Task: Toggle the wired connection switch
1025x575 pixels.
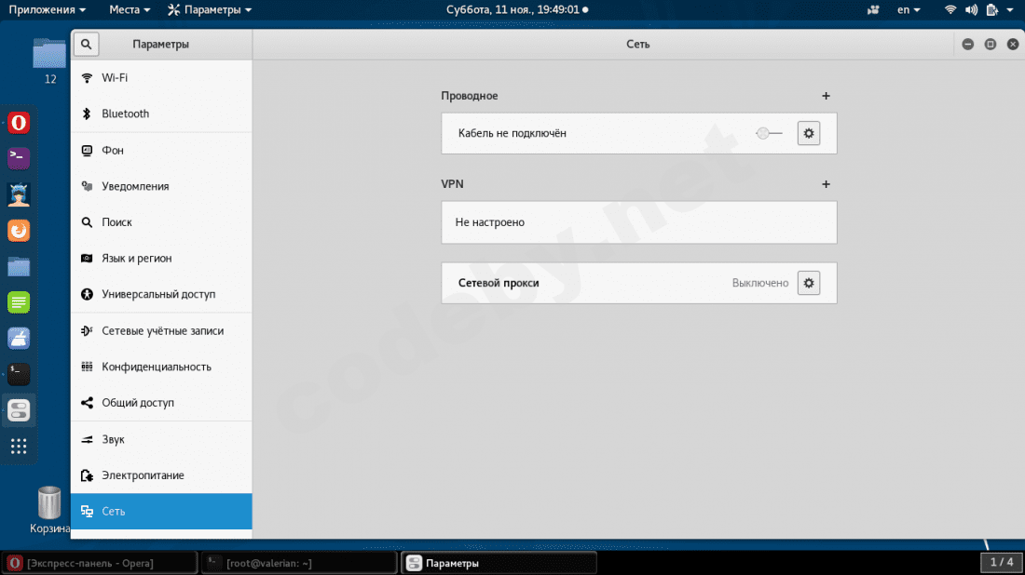Action: [769, 133]
